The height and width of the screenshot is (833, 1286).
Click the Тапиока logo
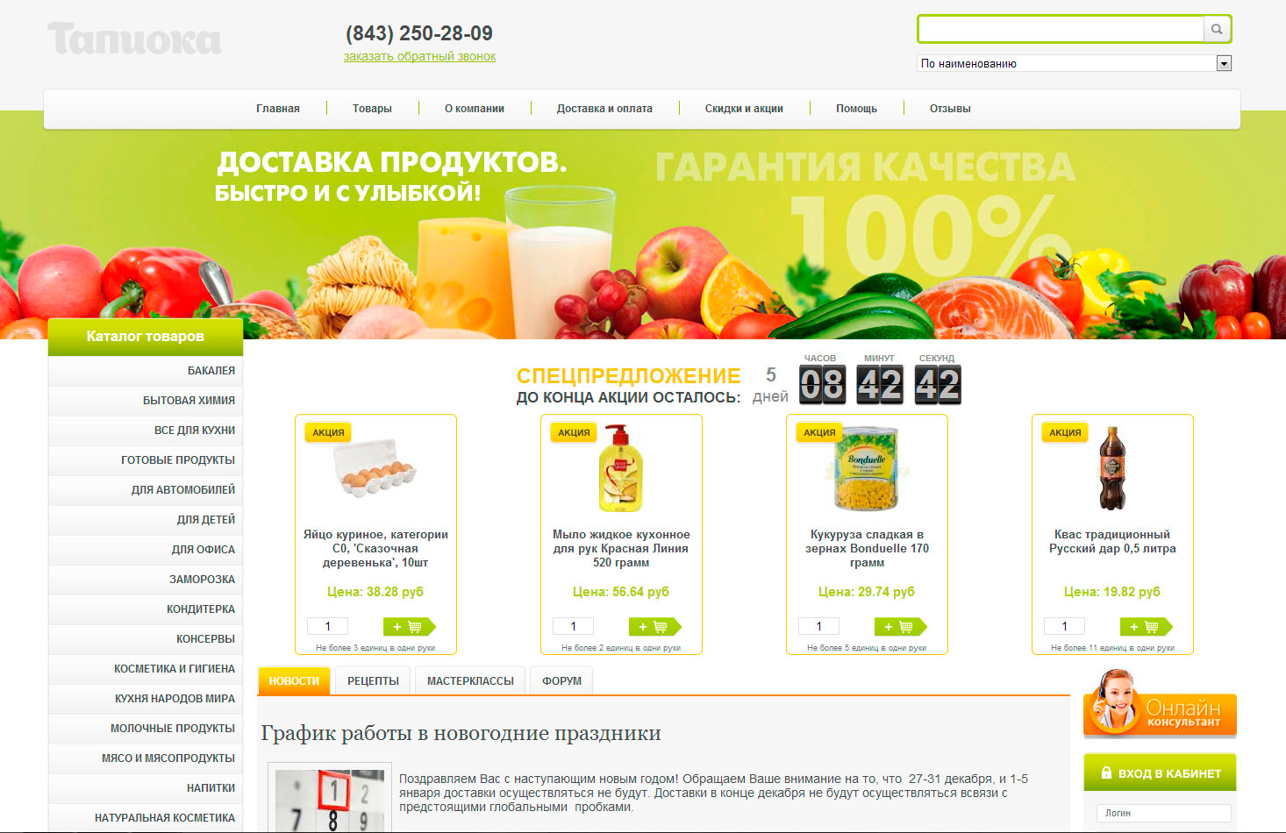coord(134,39)
